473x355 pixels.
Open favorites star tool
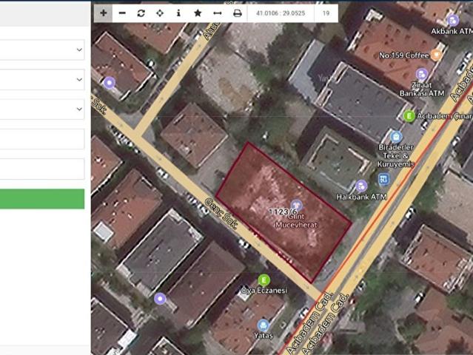[198, 13]
